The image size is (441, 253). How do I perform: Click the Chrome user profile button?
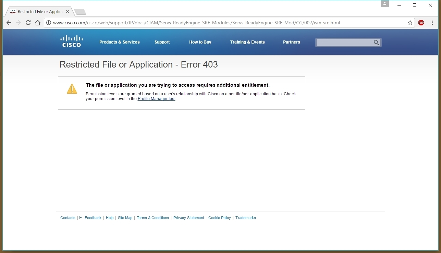pyautogui.click(x=384, y=4)
